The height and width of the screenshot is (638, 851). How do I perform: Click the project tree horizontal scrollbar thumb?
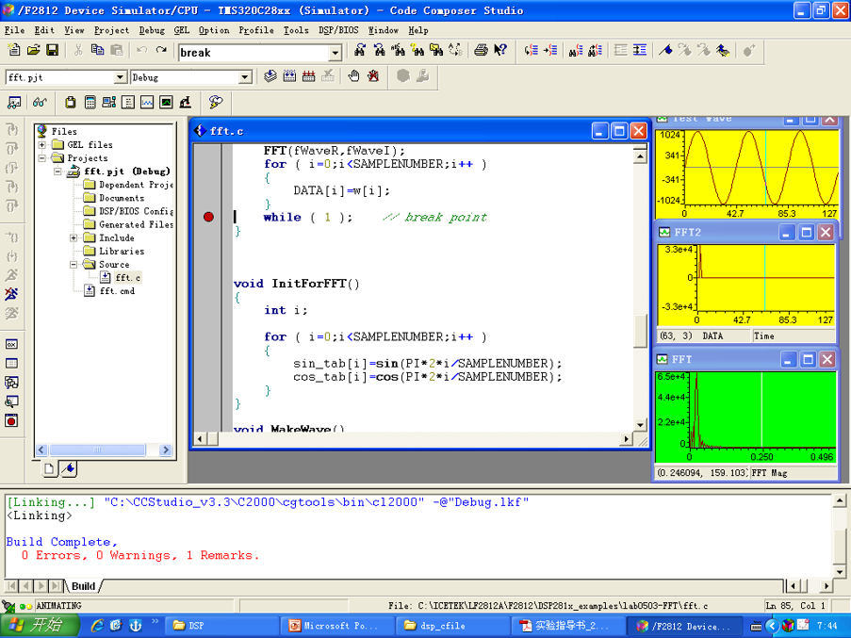(97, 450)
